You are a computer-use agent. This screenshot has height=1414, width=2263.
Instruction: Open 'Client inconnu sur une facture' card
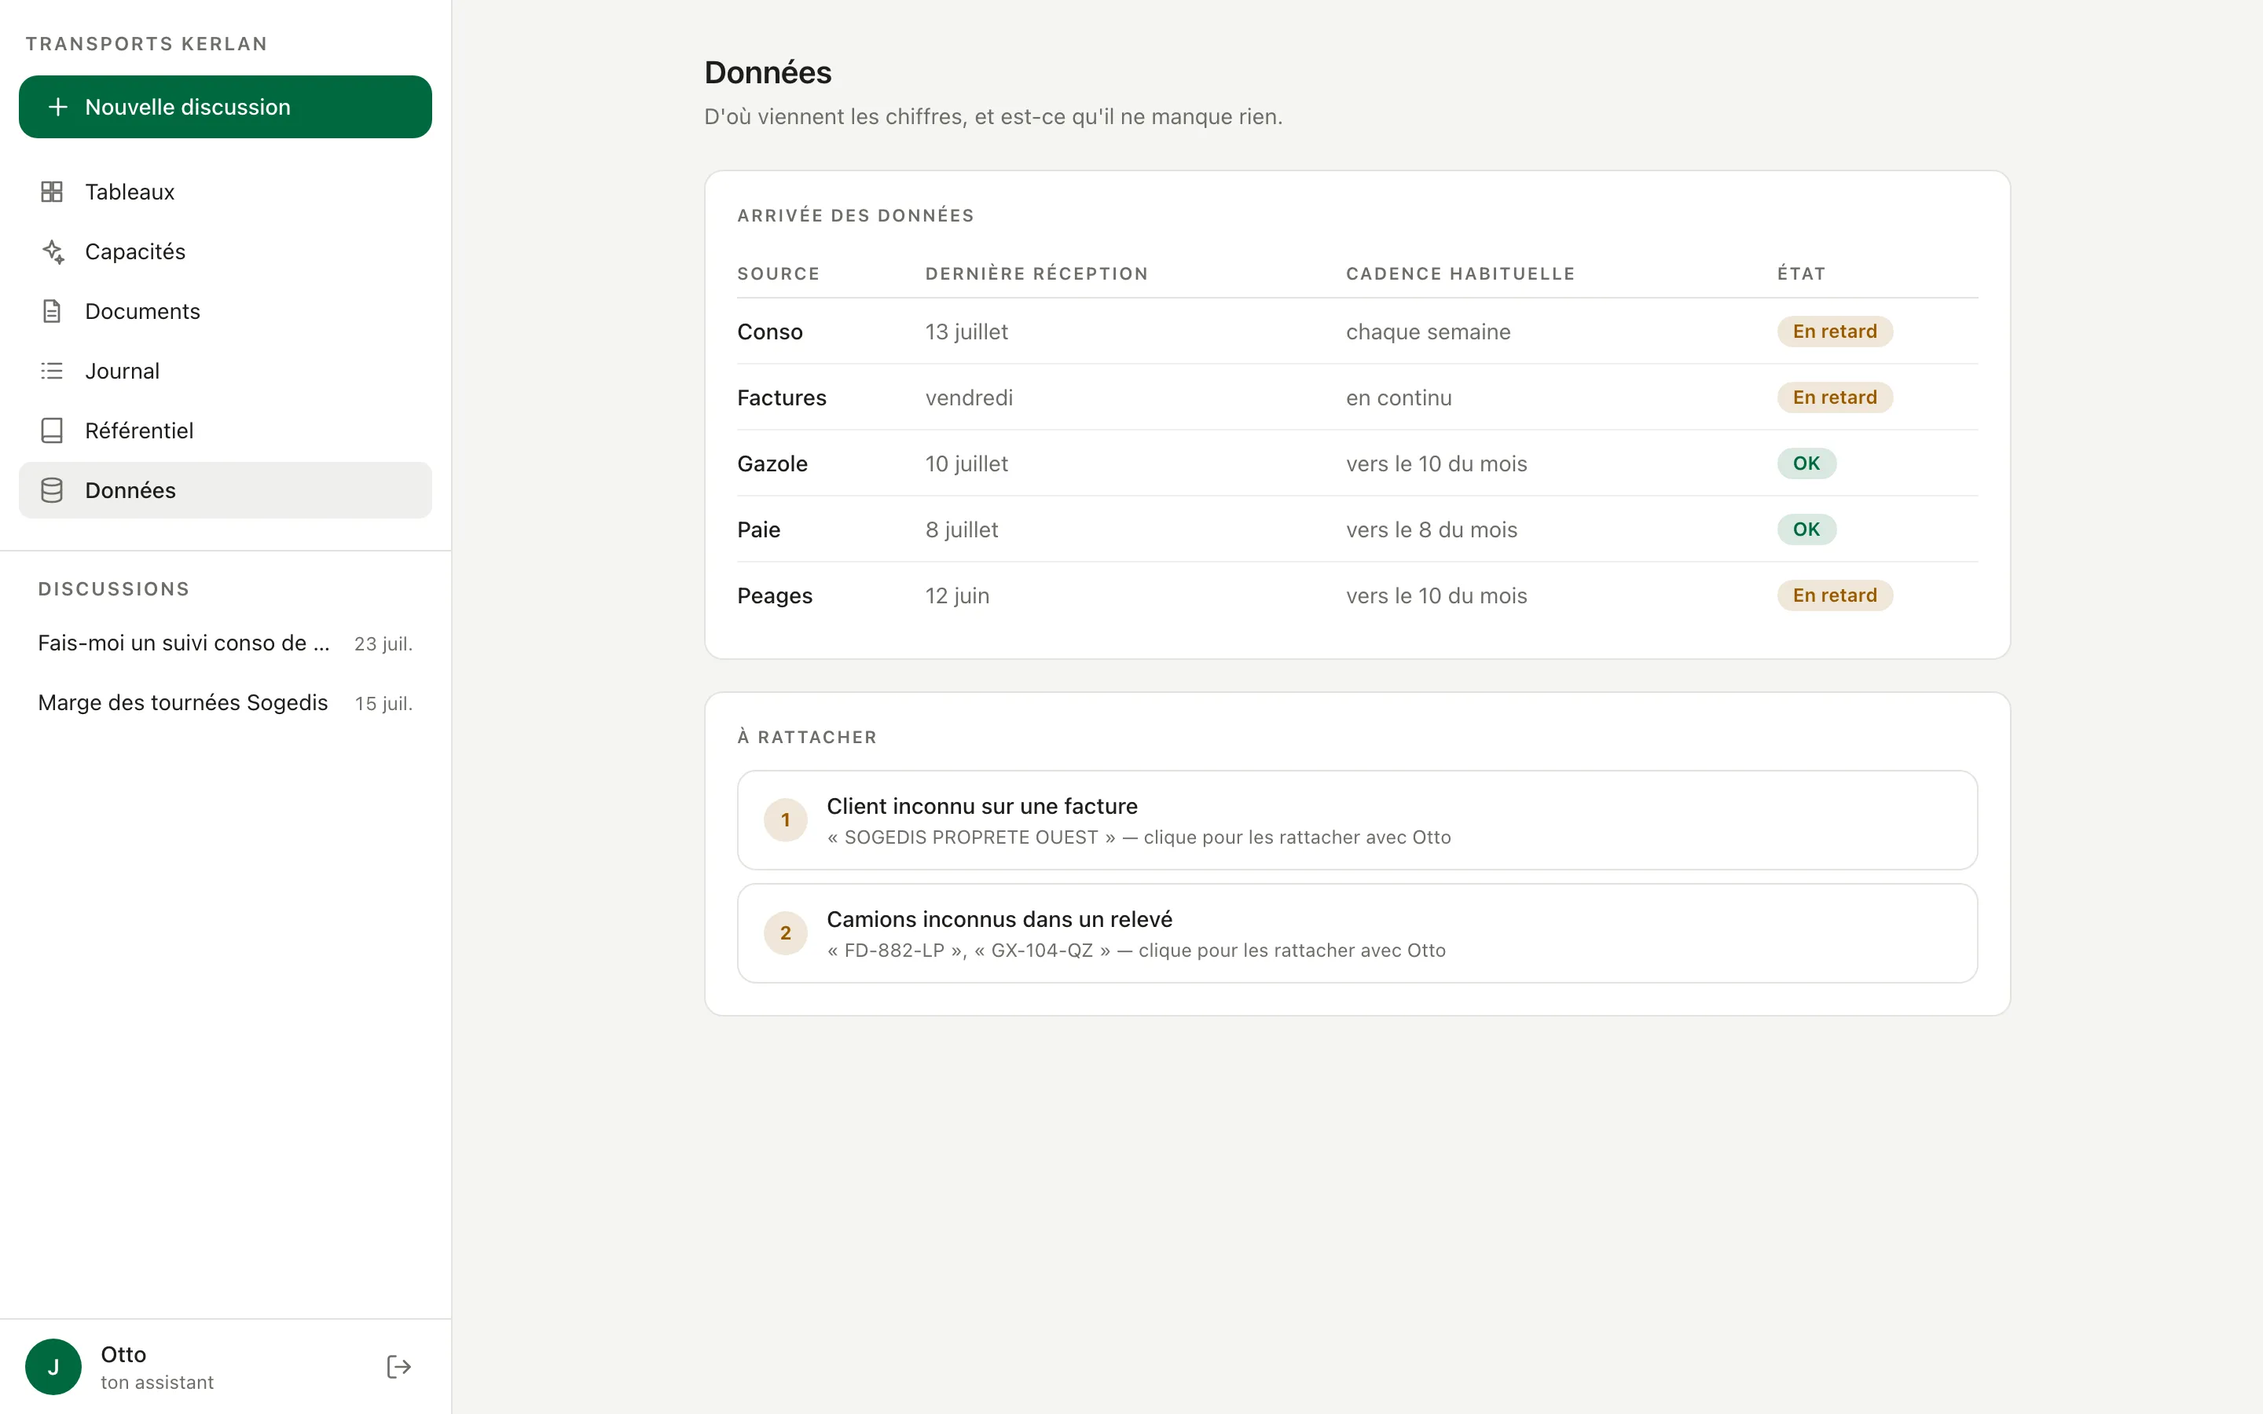click(1357, 820)
